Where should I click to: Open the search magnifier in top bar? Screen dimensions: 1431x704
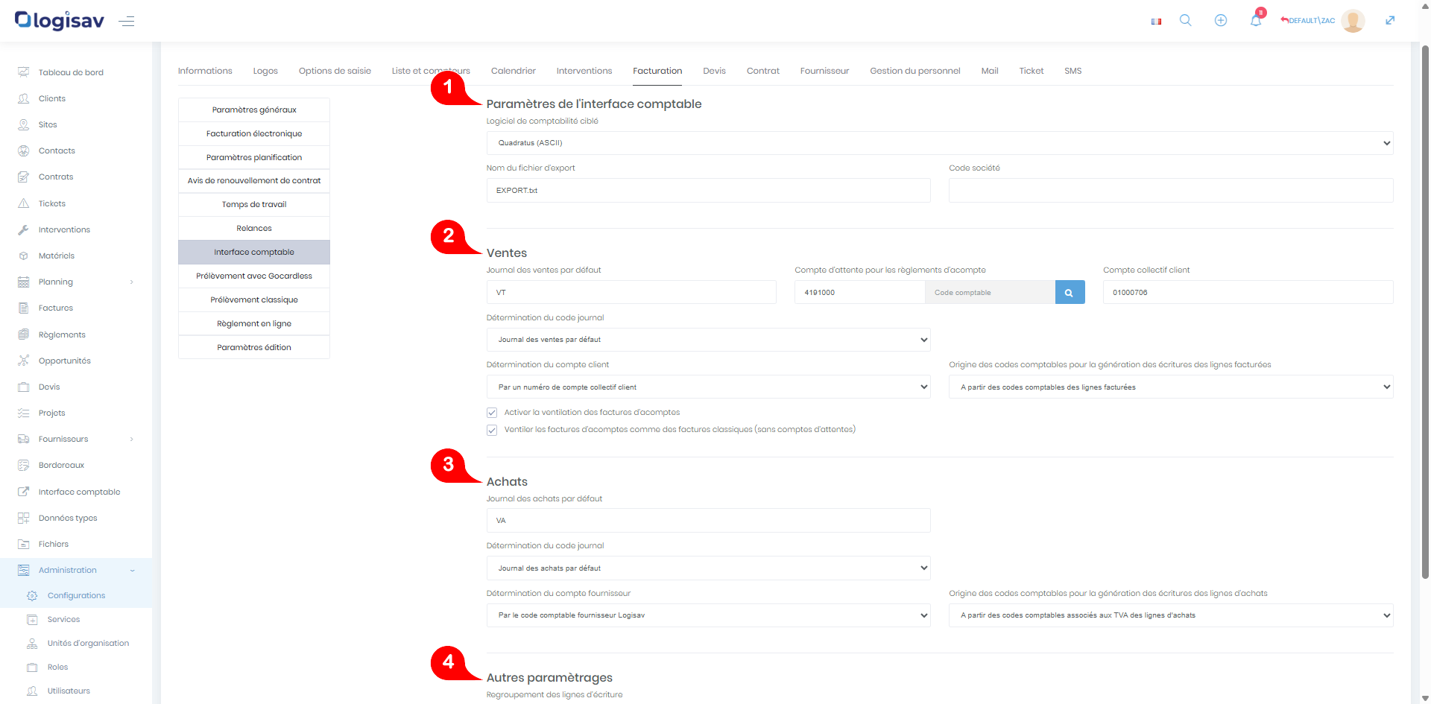tap(1185, 21)
